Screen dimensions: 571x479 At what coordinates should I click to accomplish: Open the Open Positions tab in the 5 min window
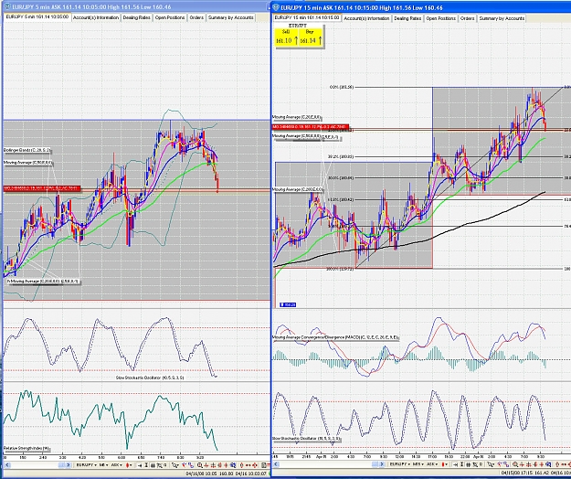click(170, 17)
